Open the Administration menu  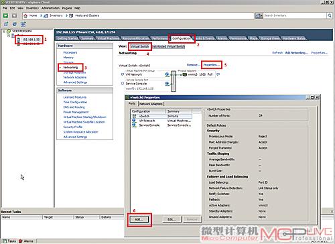[x=50, y=8]
